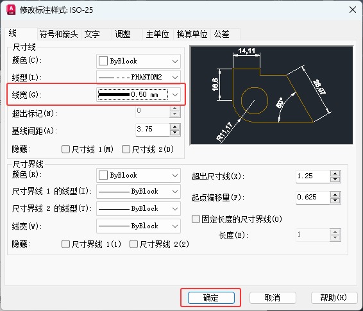363x311 pixels.
Task: Expand 尺寸界线 1 的线型(I) dropdown
Action: click(x=139, y=191)
